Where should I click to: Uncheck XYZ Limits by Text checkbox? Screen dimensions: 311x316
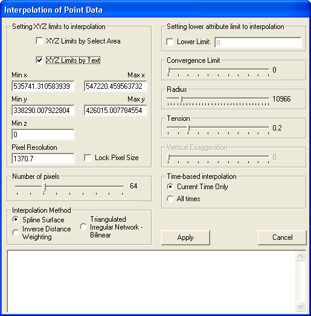(x=39, y=60)
